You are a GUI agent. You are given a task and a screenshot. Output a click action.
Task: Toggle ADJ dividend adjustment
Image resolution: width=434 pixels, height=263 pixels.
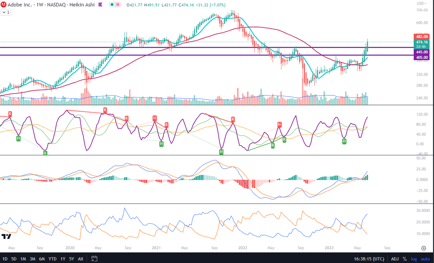pyautogui.click(x=395, y=259)
